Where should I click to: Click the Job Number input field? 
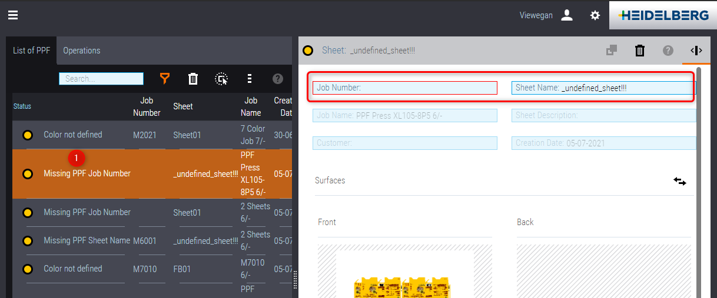tap(405, 88)
